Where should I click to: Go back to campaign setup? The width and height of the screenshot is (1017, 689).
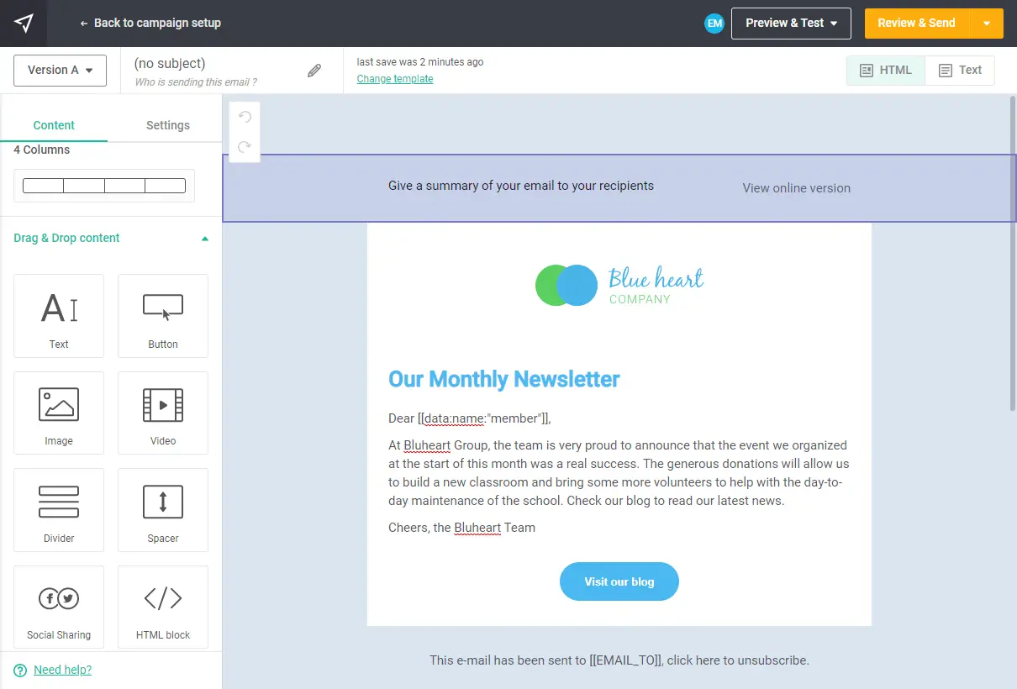(150, 24)
